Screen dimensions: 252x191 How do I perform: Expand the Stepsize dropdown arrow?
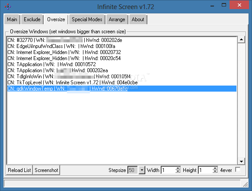coord(142,170)
